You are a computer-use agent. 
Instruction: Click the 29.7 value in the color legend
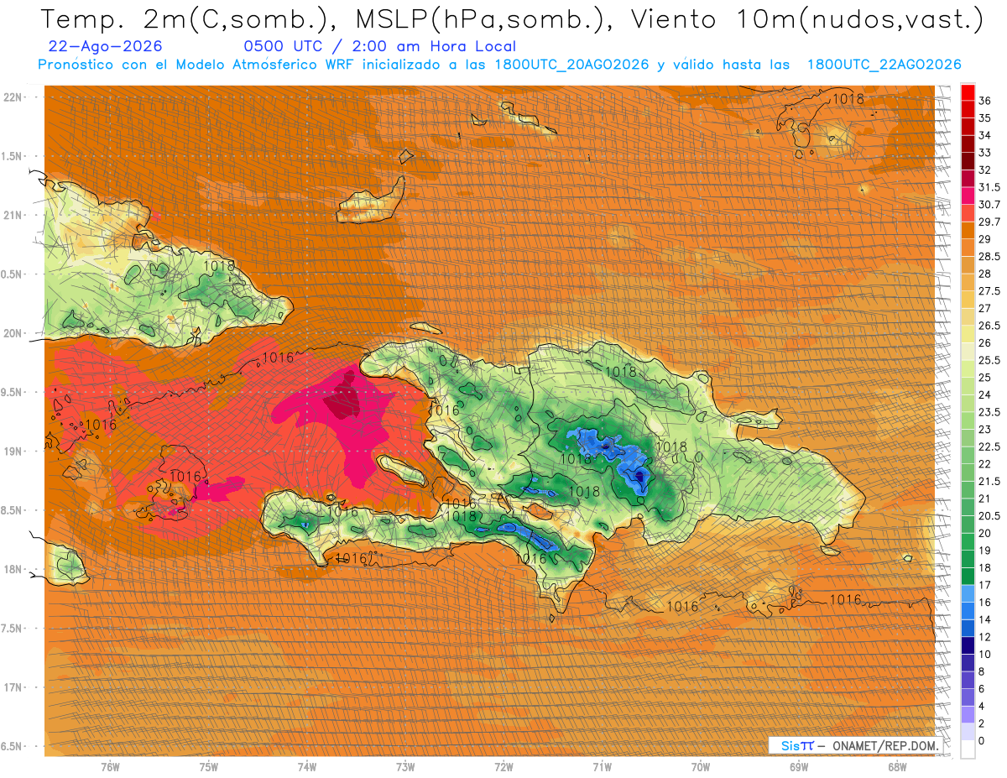coord(989,222)
